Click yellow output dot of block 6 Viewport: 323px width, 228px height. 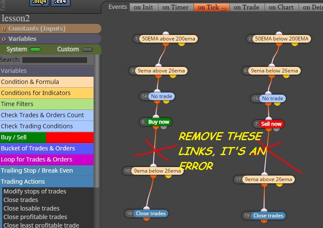click(286, 76)
